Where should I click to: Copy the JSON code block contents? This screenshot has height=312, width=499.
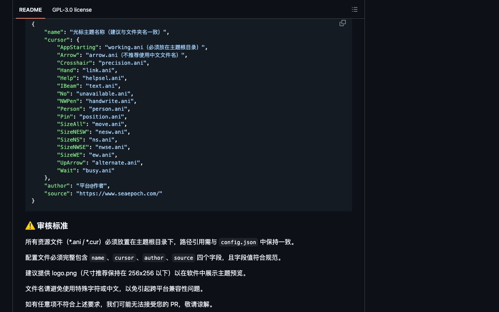[343, 23]
